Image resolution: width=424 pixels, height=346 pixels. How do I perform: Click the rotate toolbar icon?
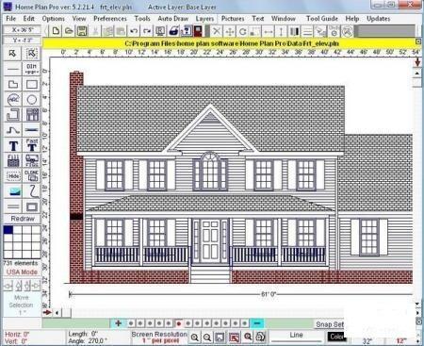(x=242, y=31)
